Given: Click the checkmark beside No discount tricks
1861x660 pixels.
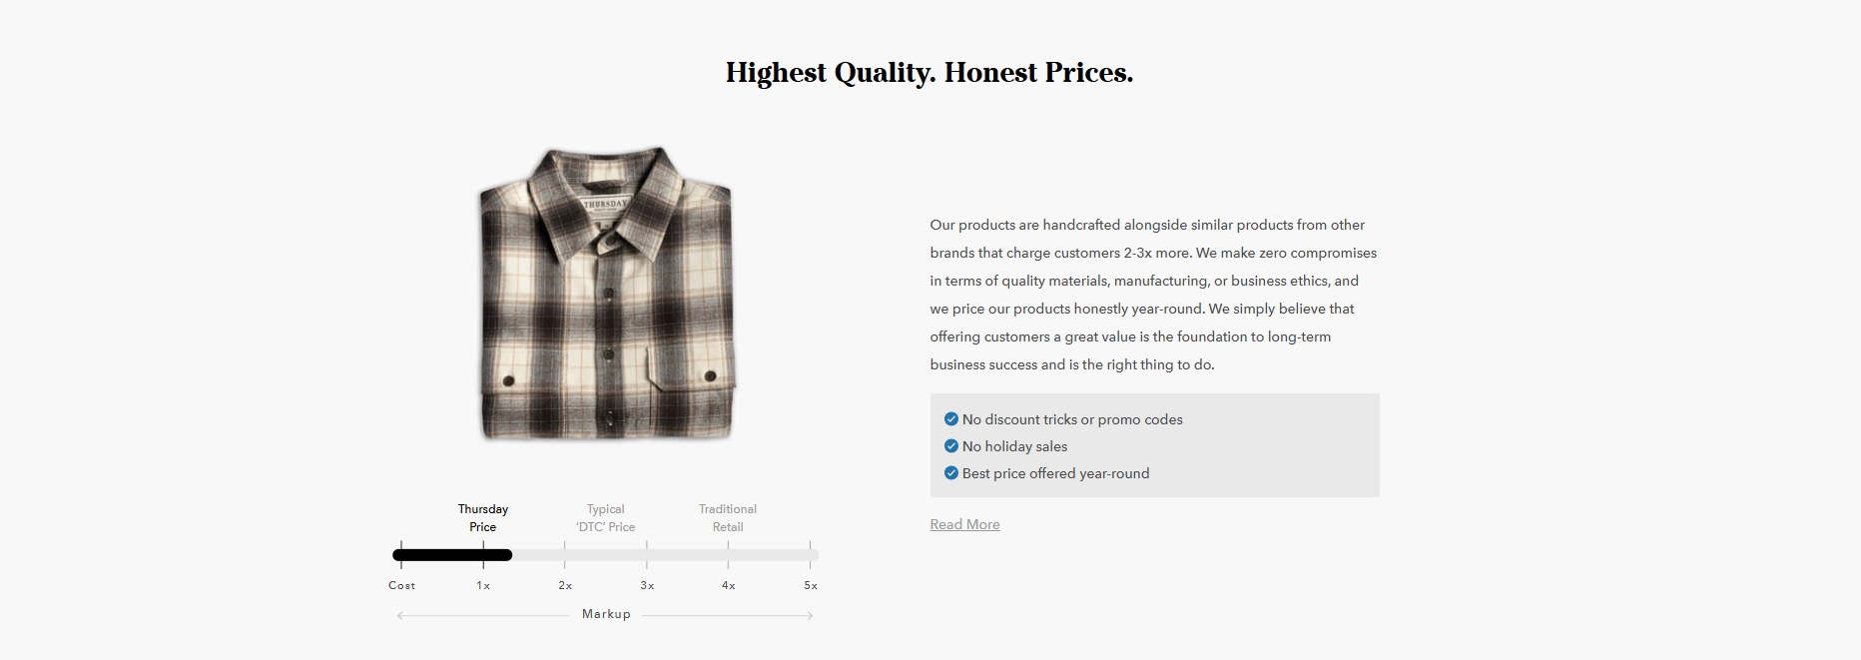Looking at the screenshot, I should click(951, 419).
